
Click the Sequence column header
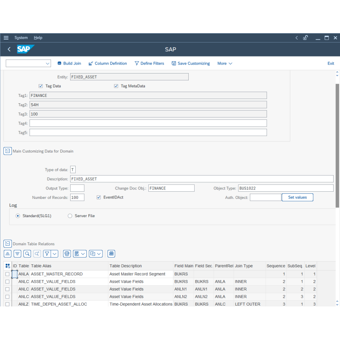point(276,266)
